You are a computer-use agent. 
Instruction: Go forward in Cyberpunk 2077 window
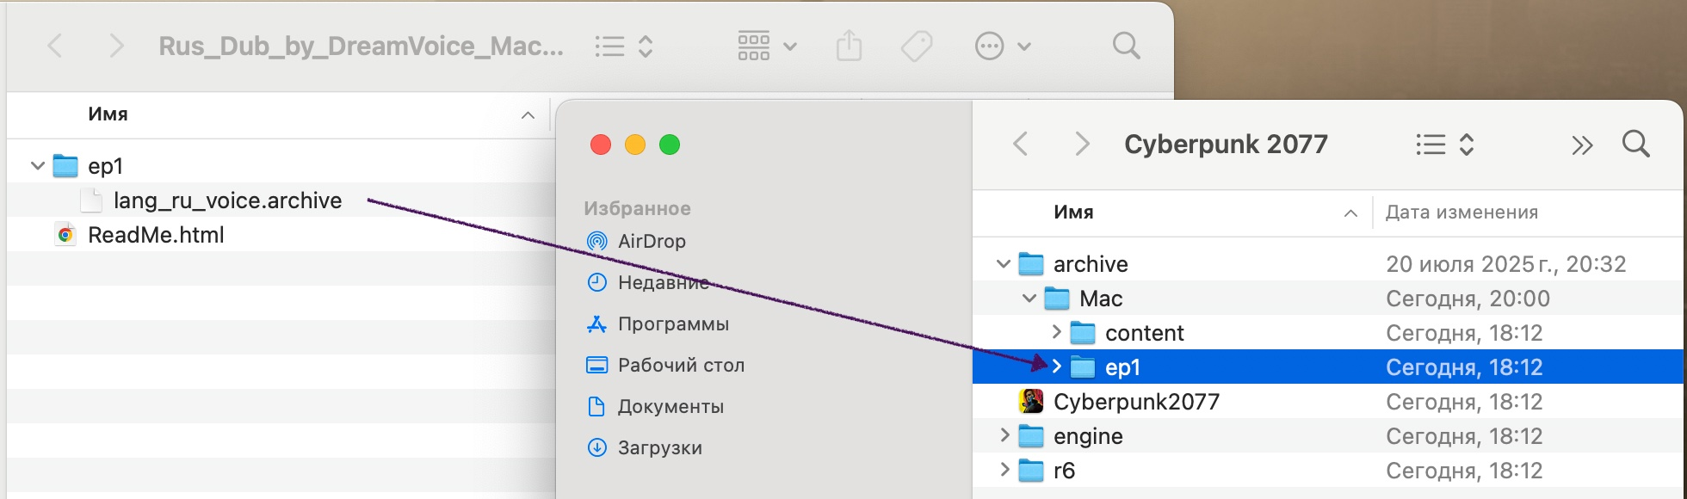click(1082, 144)
